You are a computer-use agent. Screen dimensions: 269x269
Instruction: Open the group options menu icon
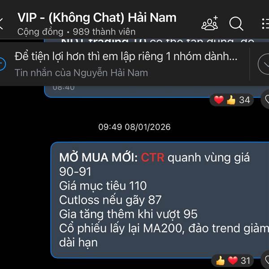(x=265, y=24)
